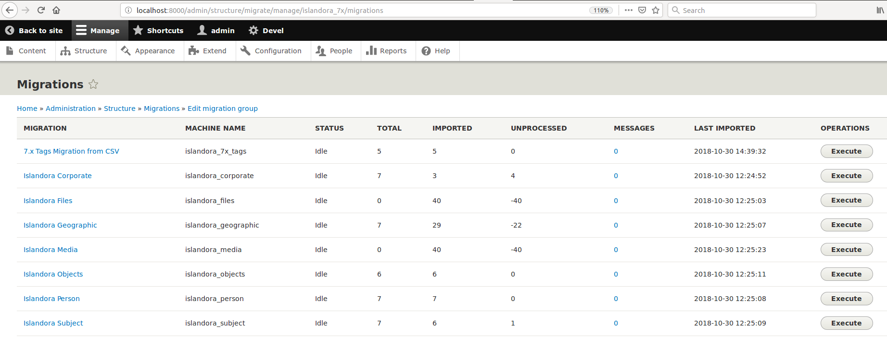Click Back to site in the toolbar
This screenshot has height=338, width=887.
click(x=35, y=30)
